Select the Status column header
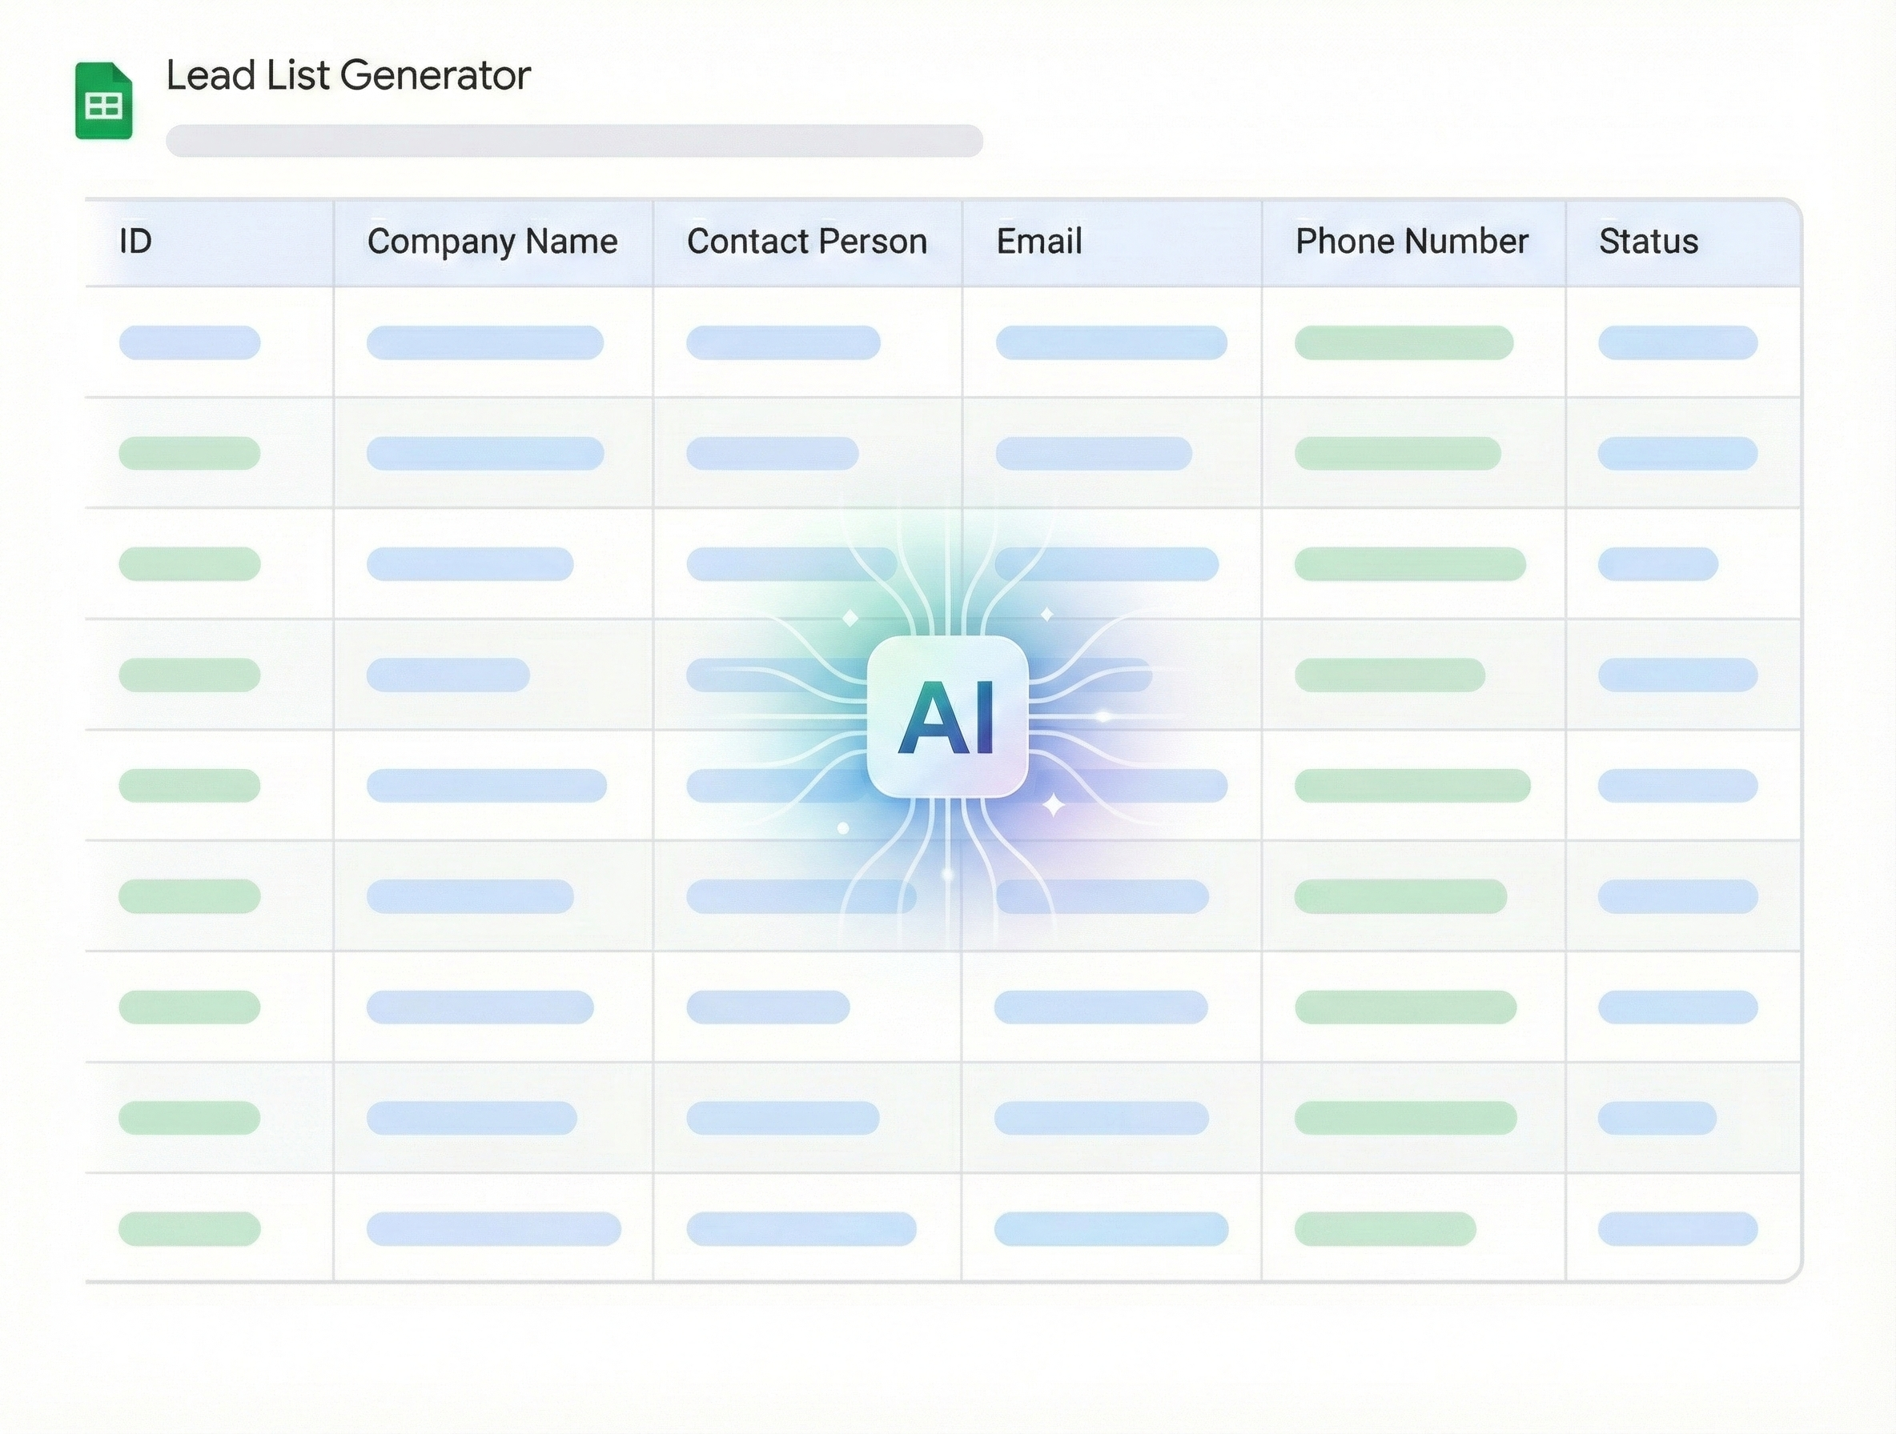 (x=1649, y=242)
